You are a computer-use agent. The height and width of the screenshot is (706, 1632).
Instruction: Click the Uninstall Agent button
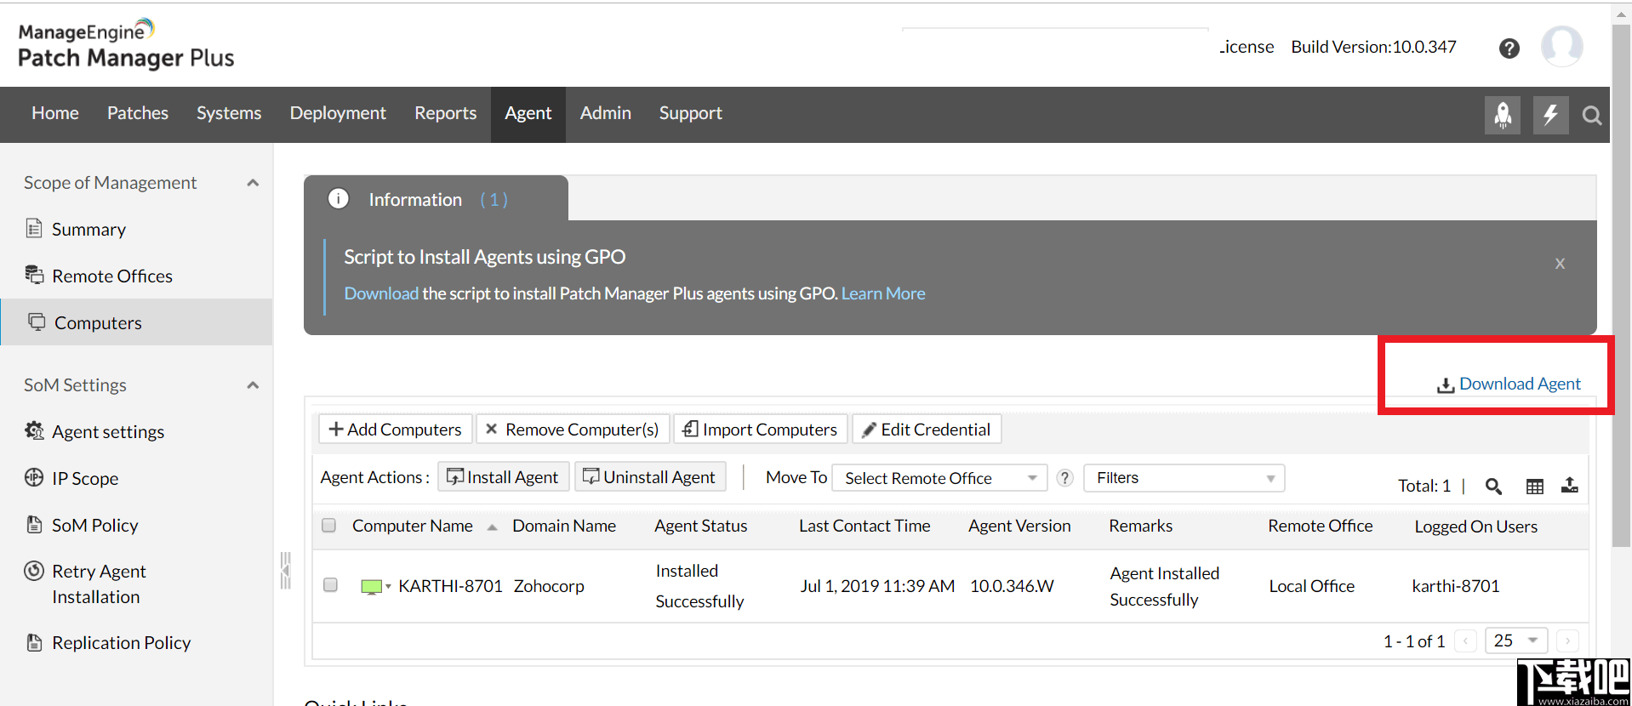point(650,476)
